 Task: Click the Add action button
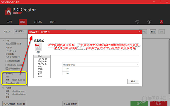[70, 104]
